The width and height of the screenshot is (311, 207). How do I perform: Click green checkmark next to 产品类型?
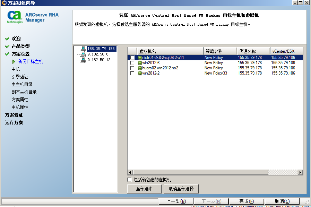pyautogui.click(x=7, y=46)
